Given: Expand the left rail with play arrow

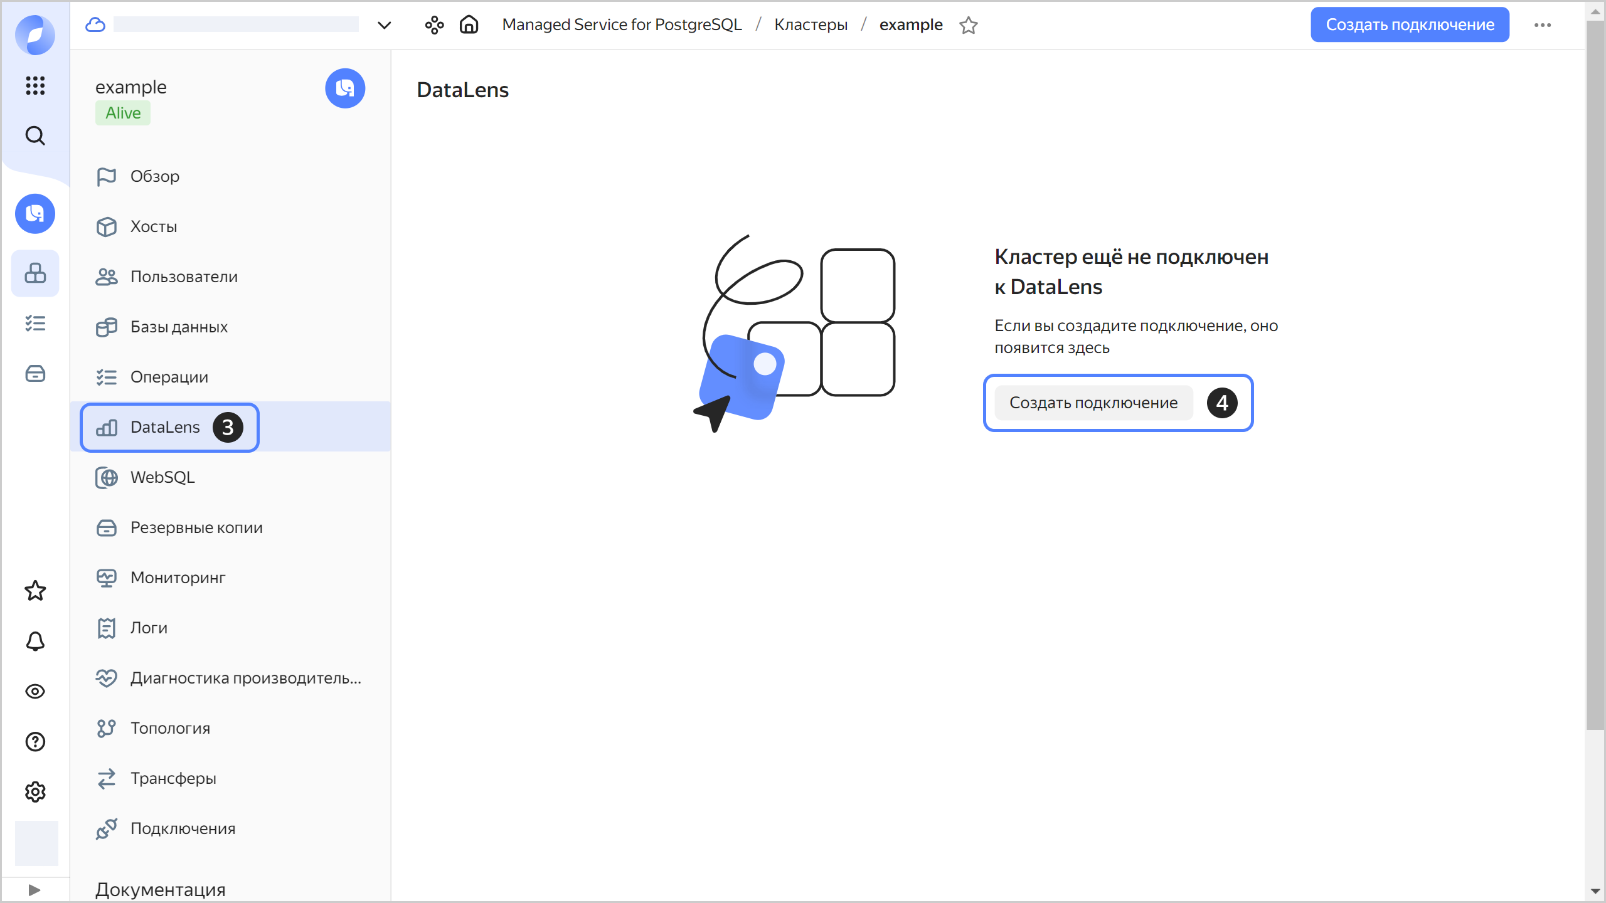Looking at the screenshot, I should [35, 890].
